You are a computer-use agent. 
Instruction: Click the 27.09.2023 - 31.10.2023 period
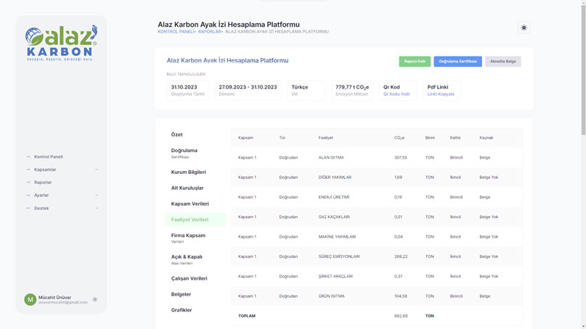pos(248,87)
